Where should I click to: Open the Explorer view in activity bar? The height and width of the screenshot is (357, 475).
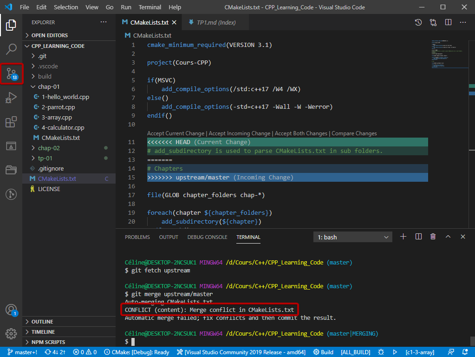[x=11, y=25]
